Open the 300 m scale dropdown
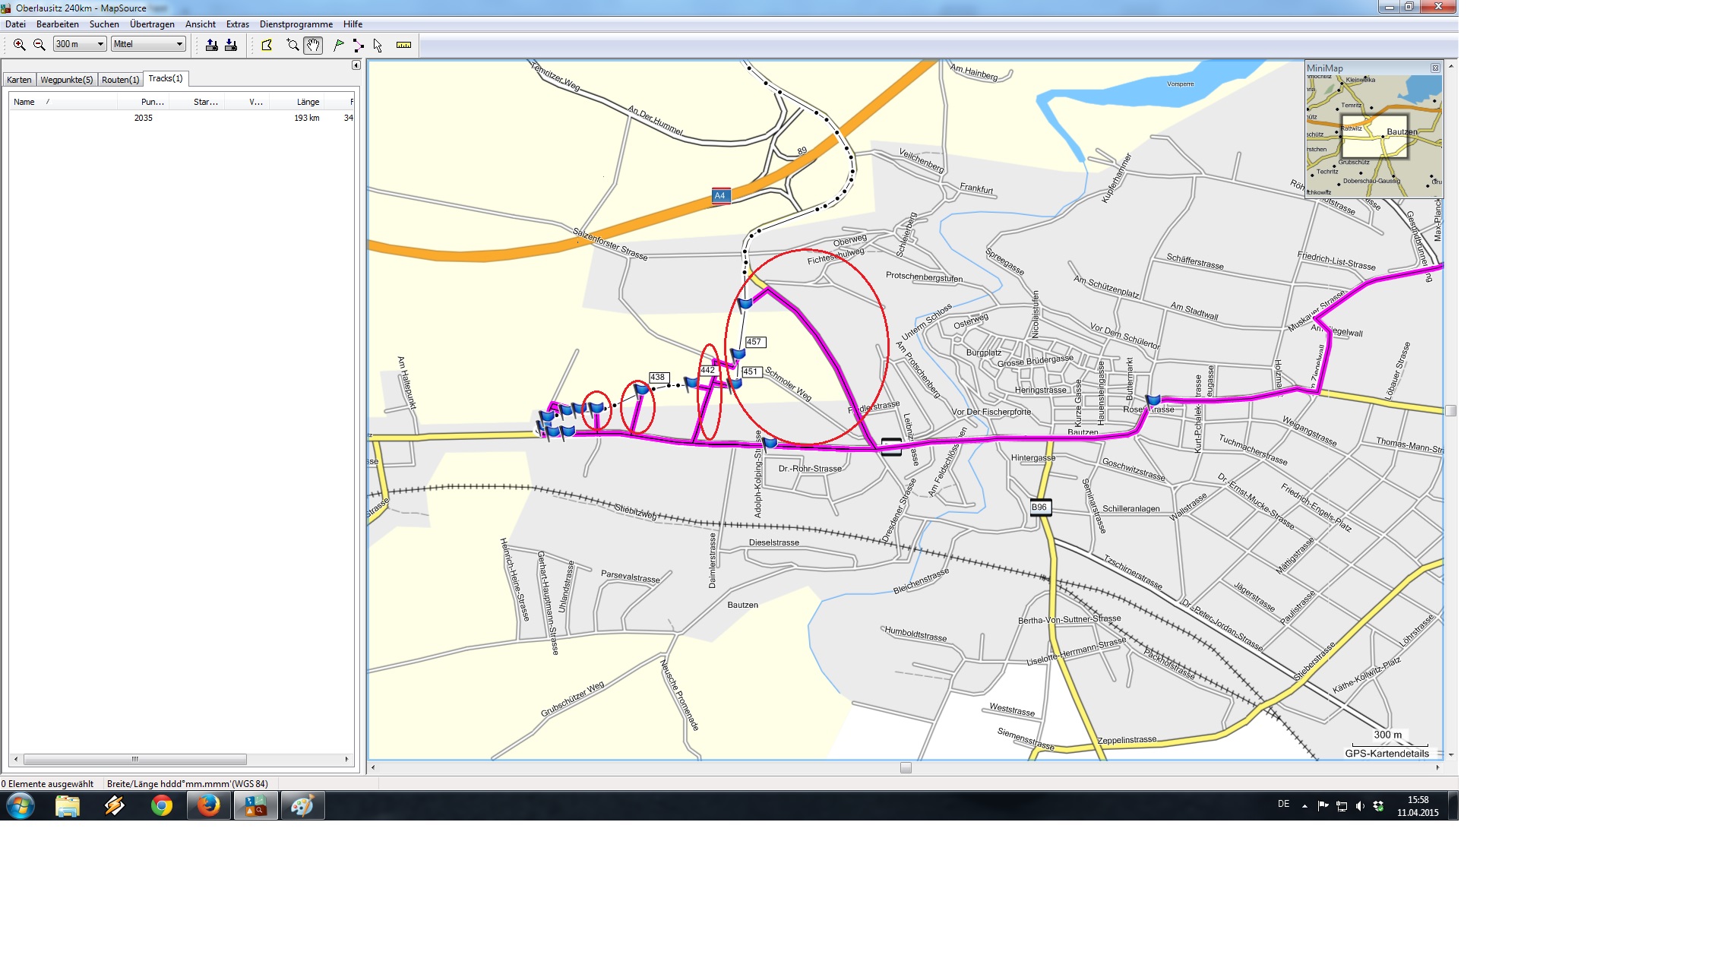Image resolution: width=1736 pixels, height=977 pixels. [100, 44]
